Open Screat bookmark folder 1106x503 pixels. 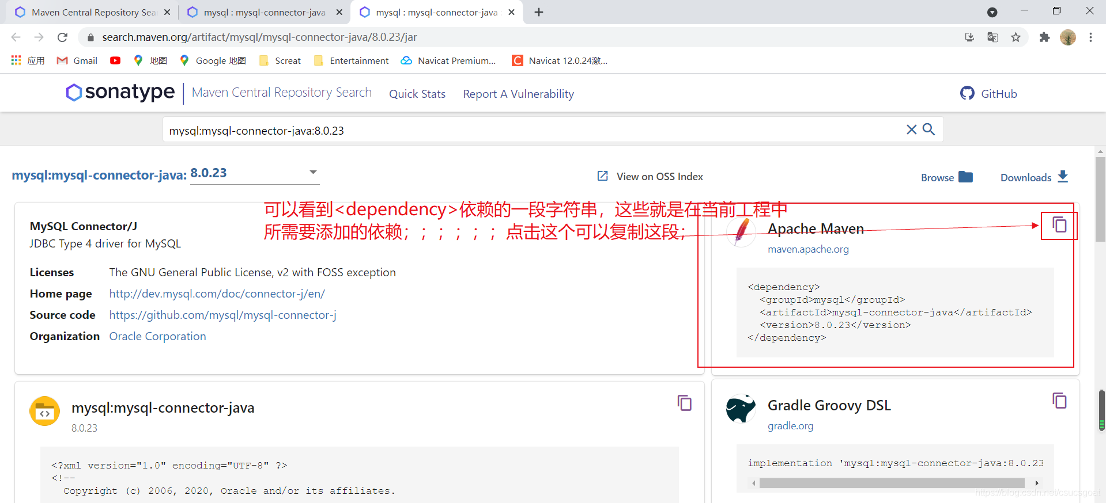[281, 60]
